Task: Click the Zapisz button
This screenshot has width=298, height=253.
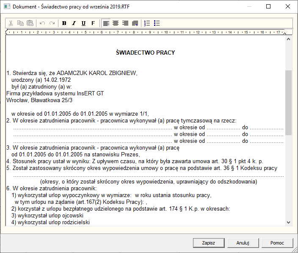Action: tap(209, 243)
